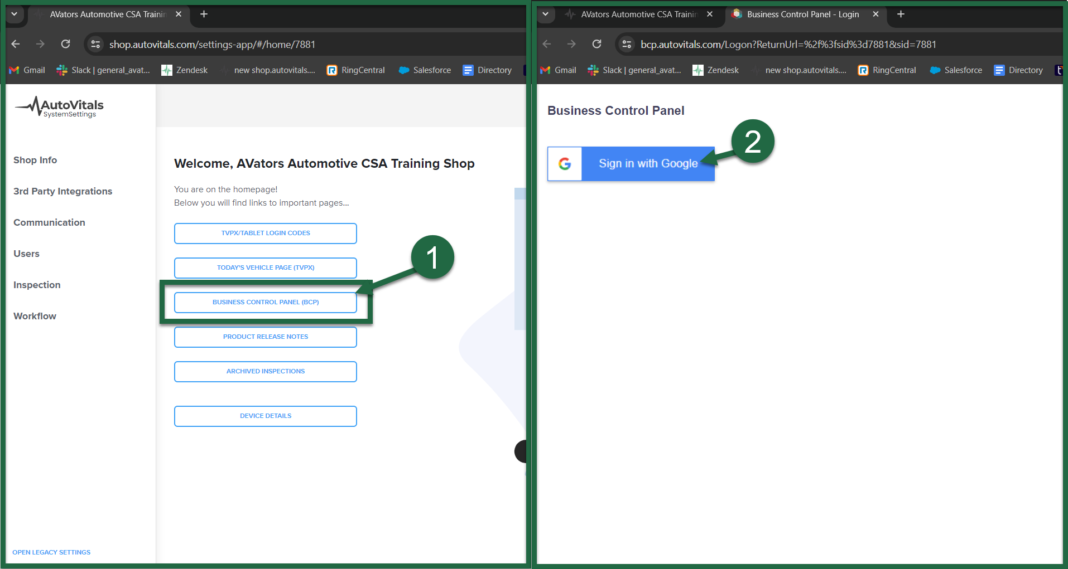The height and width of the screenshot is (569, 1068).
Task: Open 3rd Party Integrations settings menu
Action: 62,191
